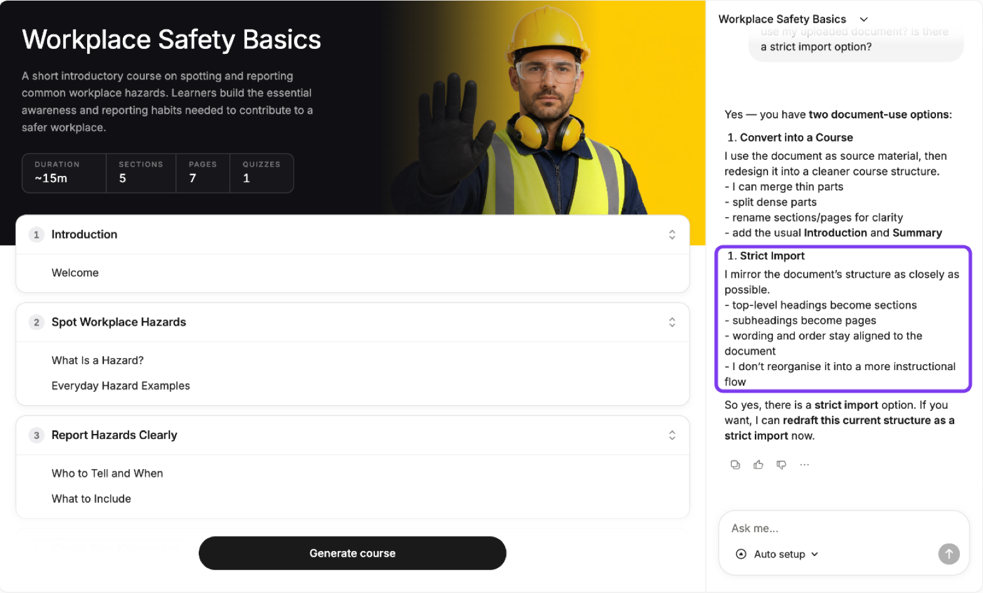Viewport: 983px width, 593px height.
Task: Select the Spot Workplace Hazards section title
Action: pyautogui.click(x=119, y=322)
